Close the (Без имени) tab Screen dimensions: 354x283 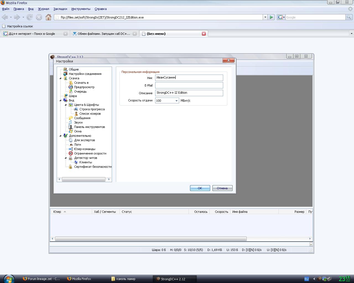coord(204,34)
